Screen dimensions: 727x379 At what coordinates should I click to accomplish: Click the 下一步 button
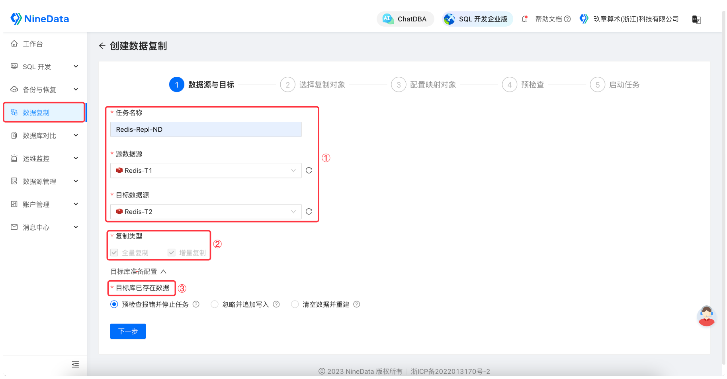(x=128, y=331)
